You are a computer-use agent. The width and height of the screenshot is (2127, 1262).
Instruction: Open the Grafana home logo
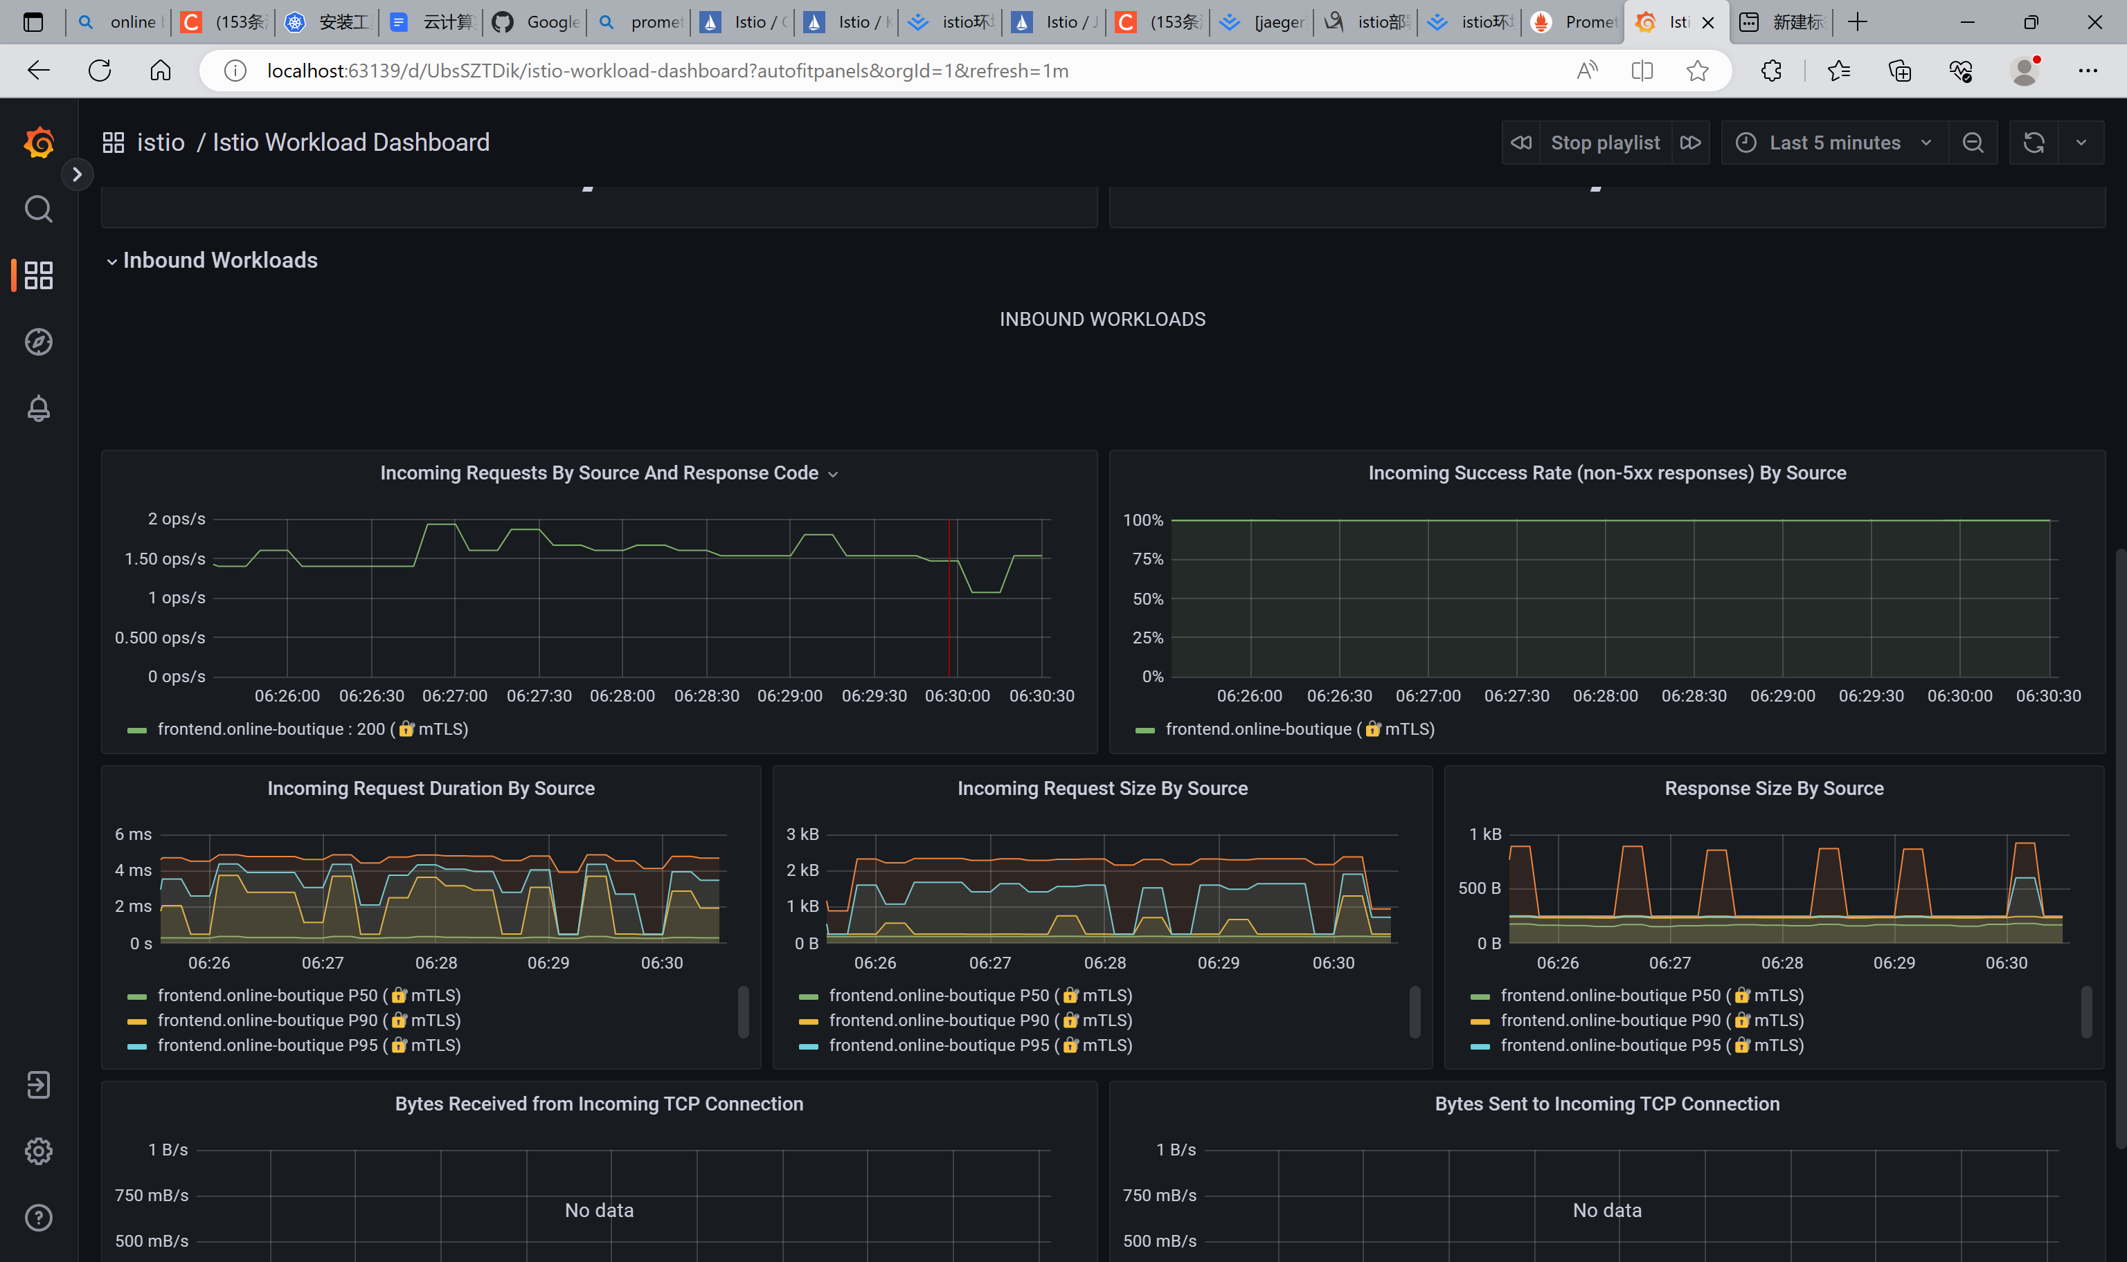tap(39, 142)
